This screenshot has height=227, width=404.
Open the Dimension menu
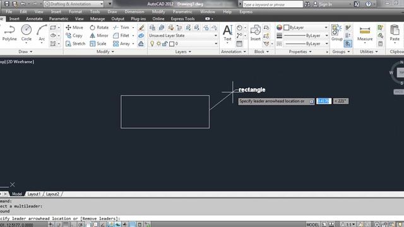tap(134, 12)
